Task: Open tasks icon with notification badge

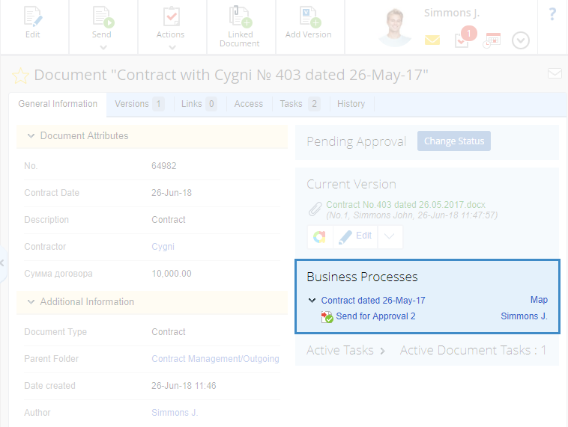Action: coord(462,40)
